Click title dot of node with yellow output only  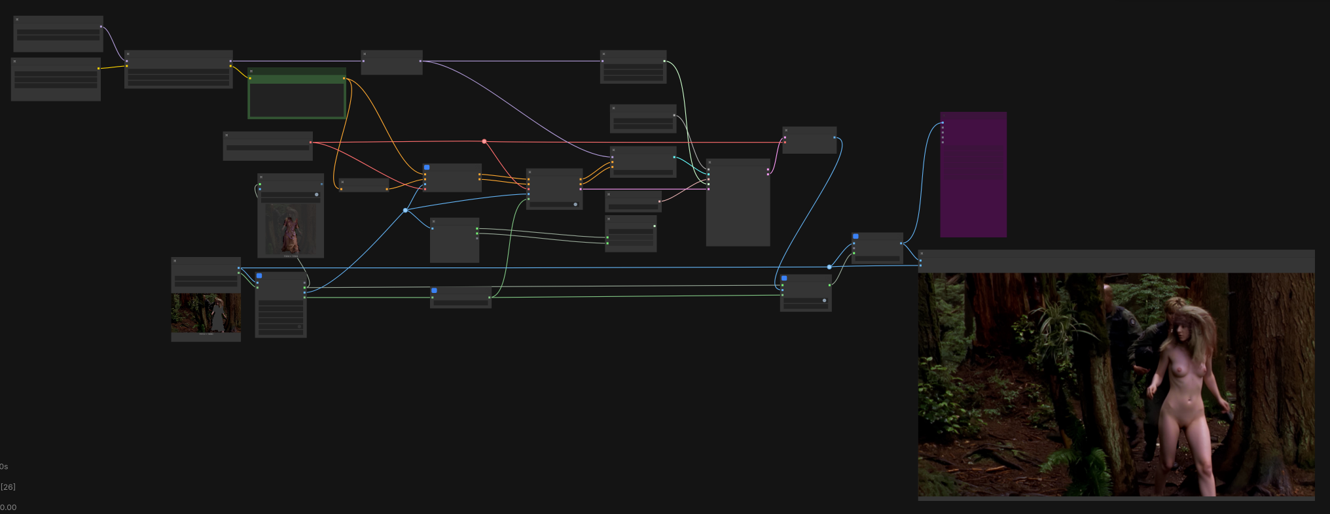(x=14, y=61)
